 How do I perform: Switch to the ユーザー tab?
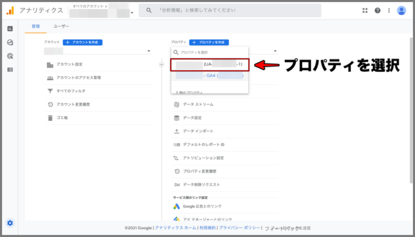tap(61, 26)
